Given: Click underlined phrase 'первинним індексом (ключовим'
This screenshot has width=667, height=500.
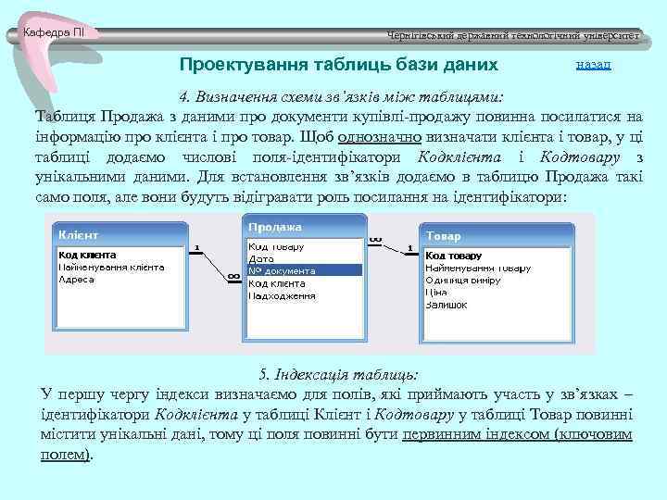Looking at the screenshot, I should pyautogui.click(x=517, y=434).
